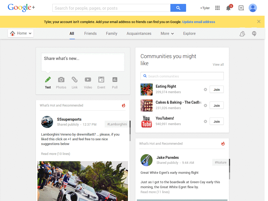Click Read more (10 lines)
Image resolution: width=268 pixels, height=201 pixels.
[55, 154]
